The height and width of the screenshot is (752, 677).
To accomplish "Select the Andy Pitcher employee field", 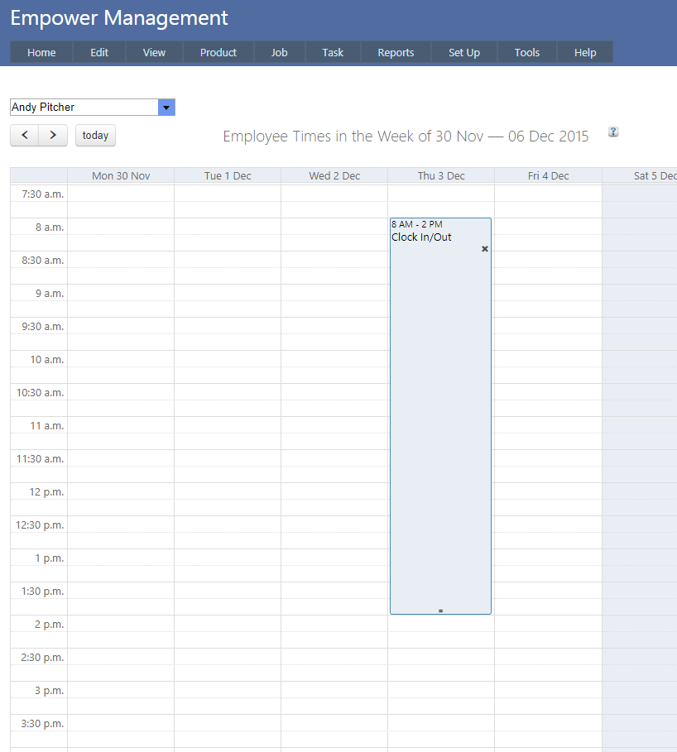I will 84,108.
